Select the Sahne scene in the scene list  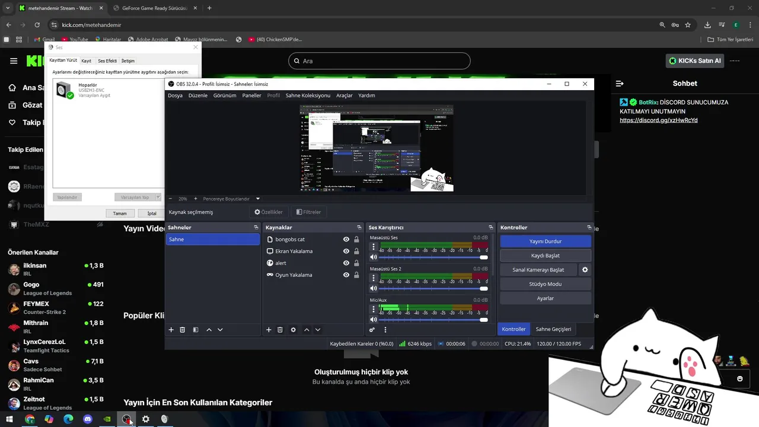point(213,240)
